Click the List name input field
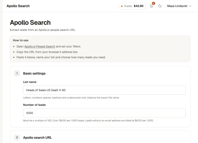This screenshot has height=143, width=198. tap(104, 90)
